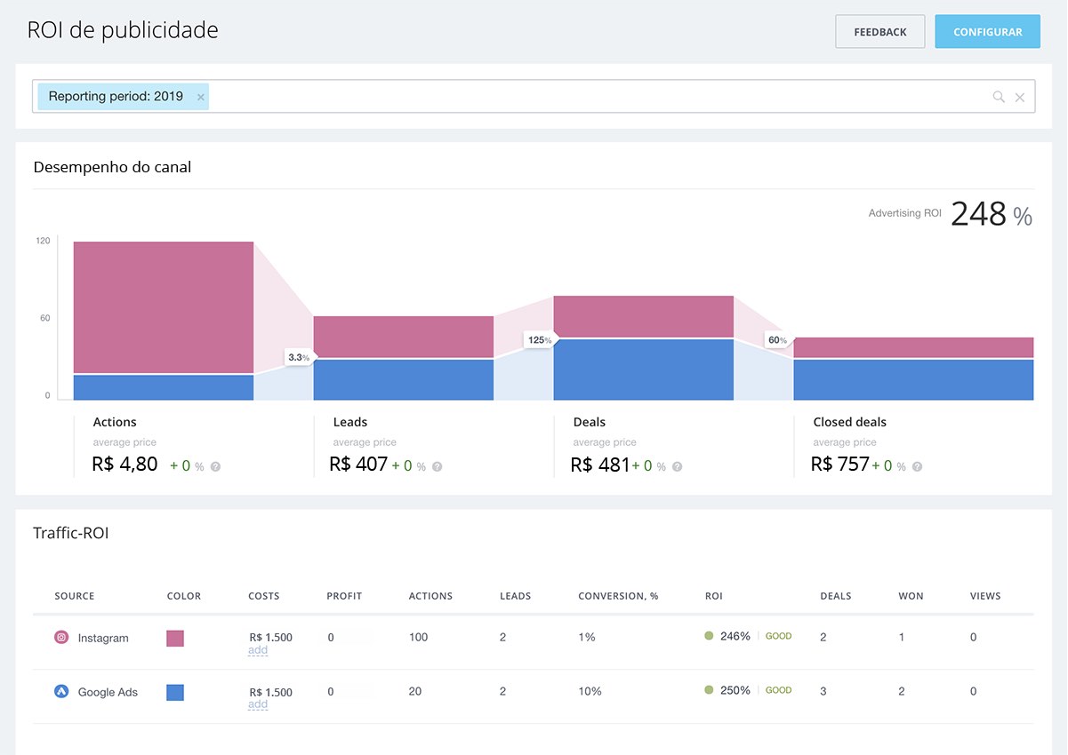The image size is (1068, 755).
Task: Click the help icon next to Deals price
Action: pos(677,466)
